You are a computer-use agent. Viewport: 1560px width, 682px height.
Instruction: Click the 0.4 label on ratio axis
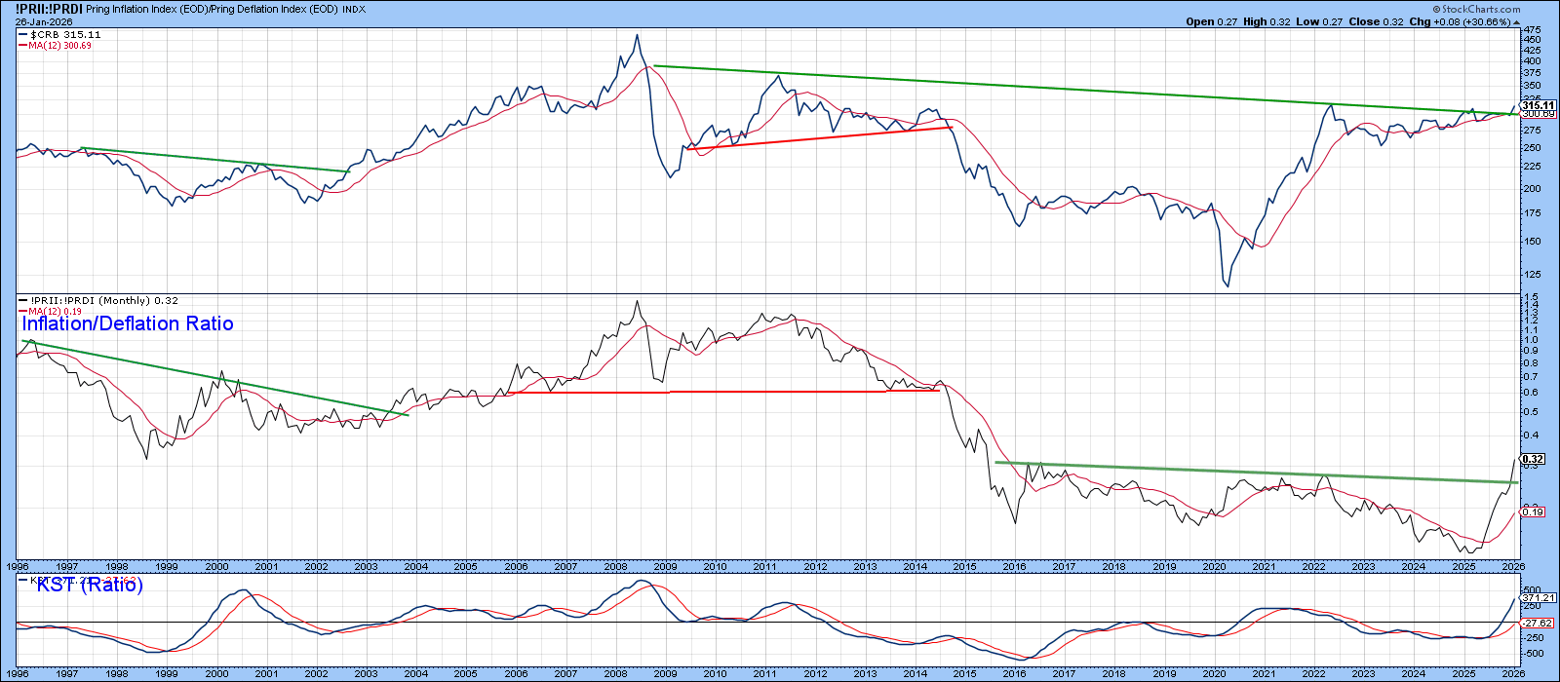tap(1530, 436)
